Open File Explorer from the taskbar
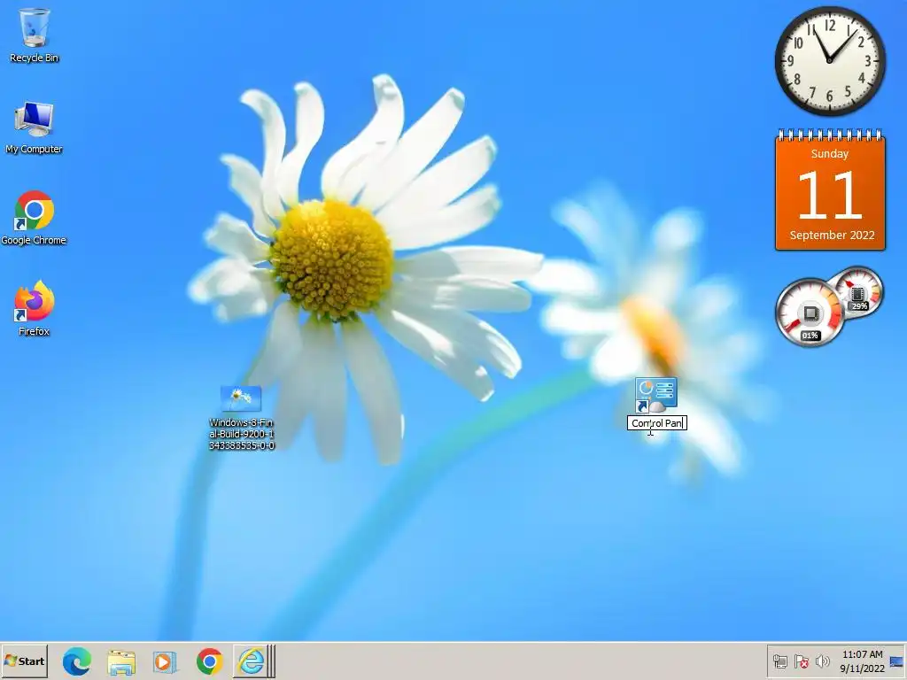This screenshot has width=907, height=680. (121, 662)
